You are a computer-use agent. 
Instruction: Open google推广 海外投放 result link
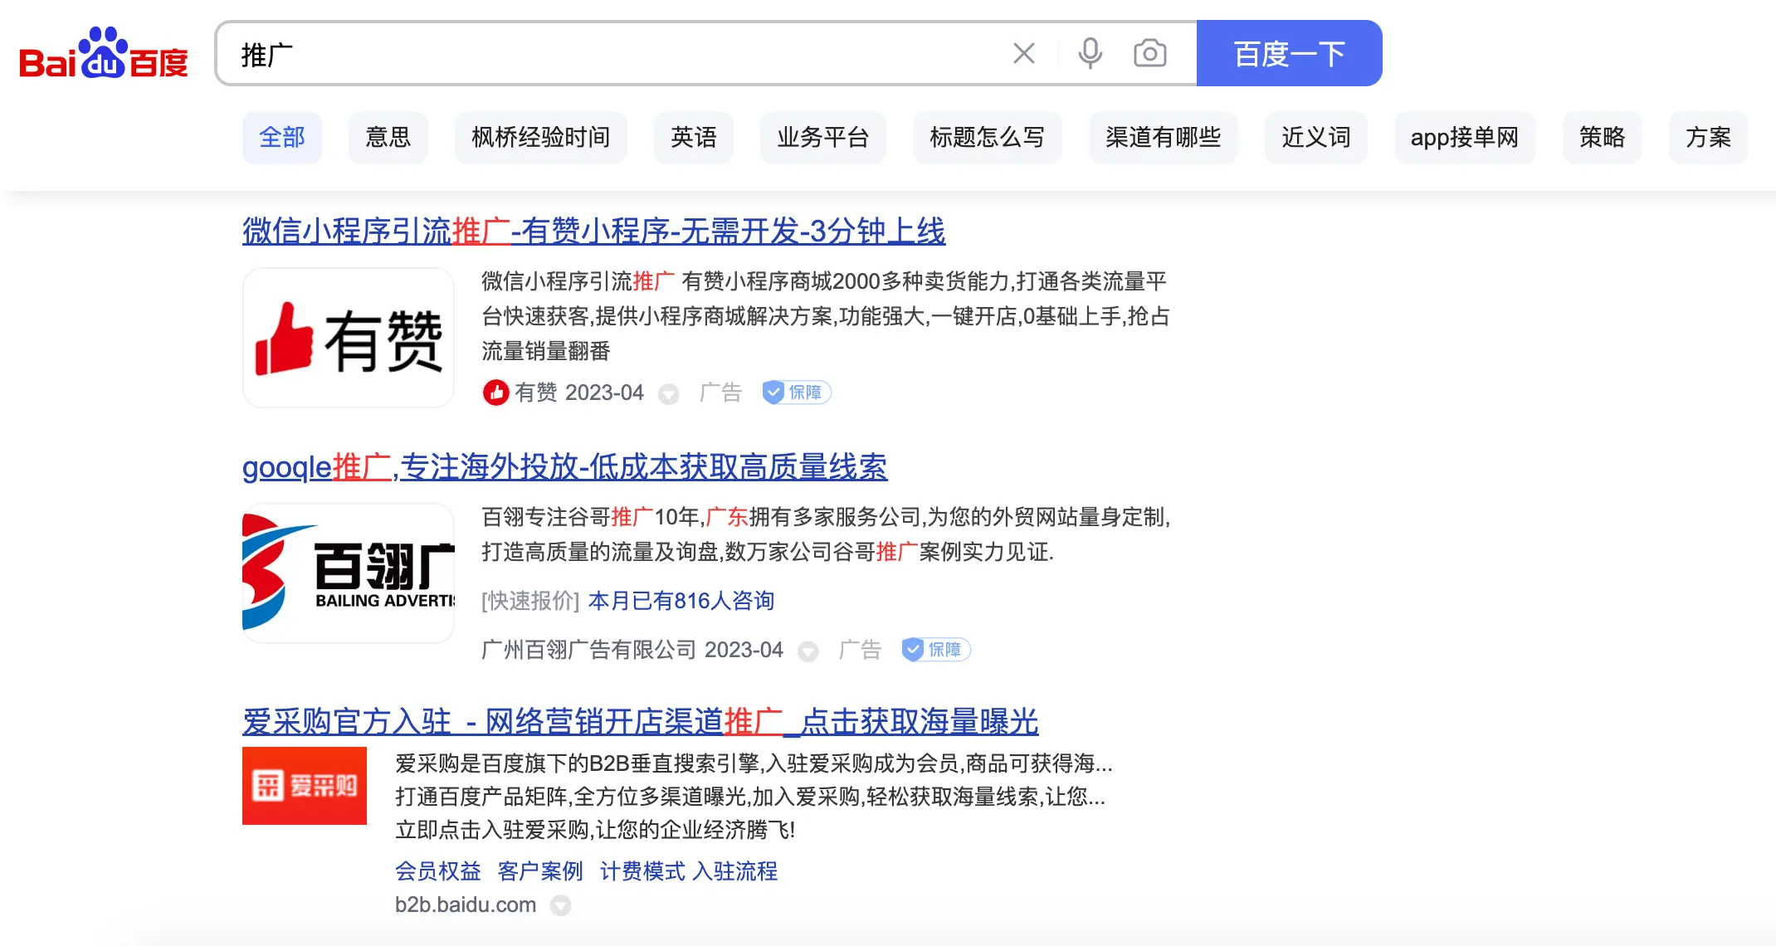564,467
